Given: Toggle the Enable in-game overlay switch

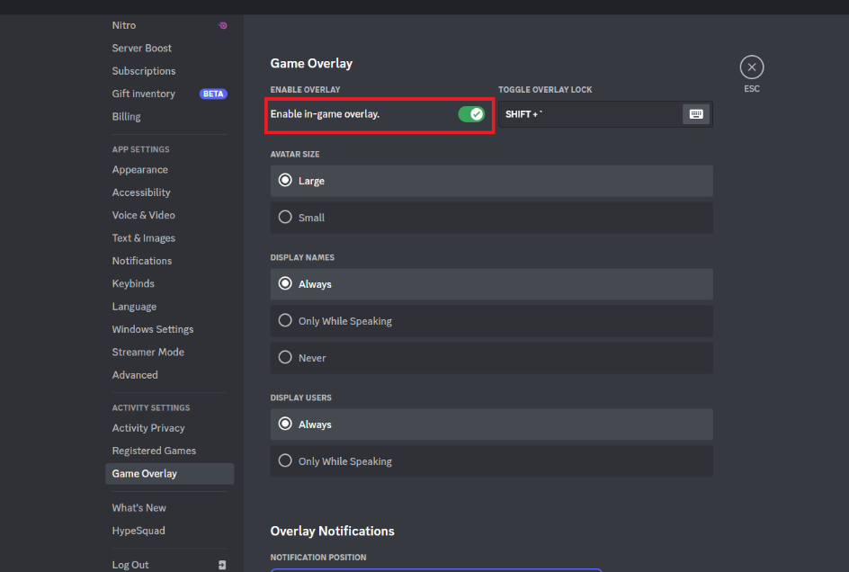Looking at the screenshot, I should [471, 114].
